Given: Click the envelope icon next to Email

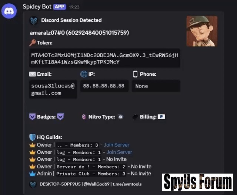Looking at the screenshot, I should [x=32, y=74].
